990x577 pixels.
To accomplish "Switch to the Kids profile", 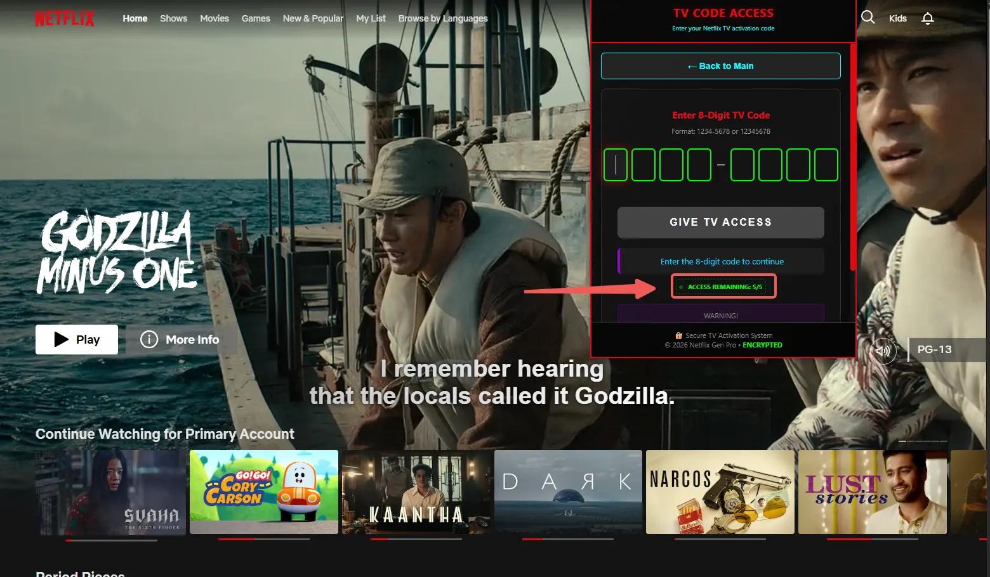I will pyautogui.click(x=897, y=18).
